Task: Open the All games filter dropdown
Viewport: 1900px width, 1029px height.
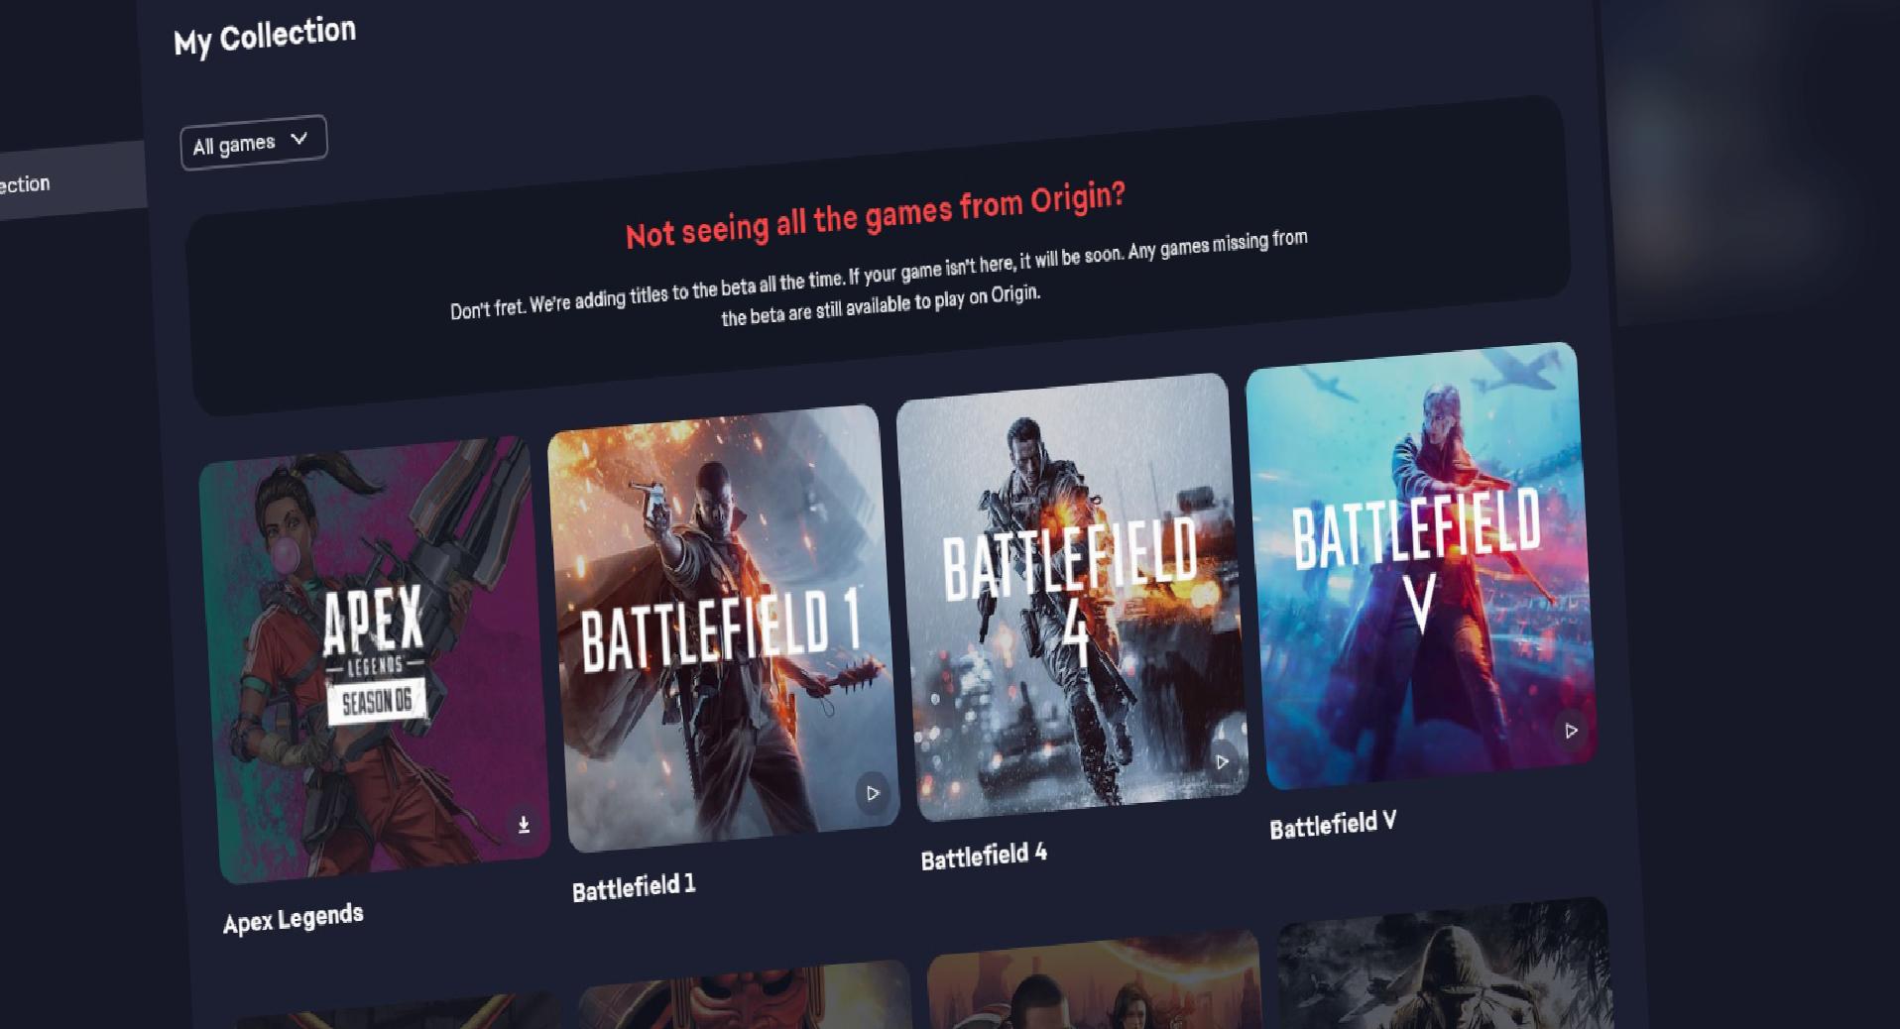Action: (x=254, y=143)
